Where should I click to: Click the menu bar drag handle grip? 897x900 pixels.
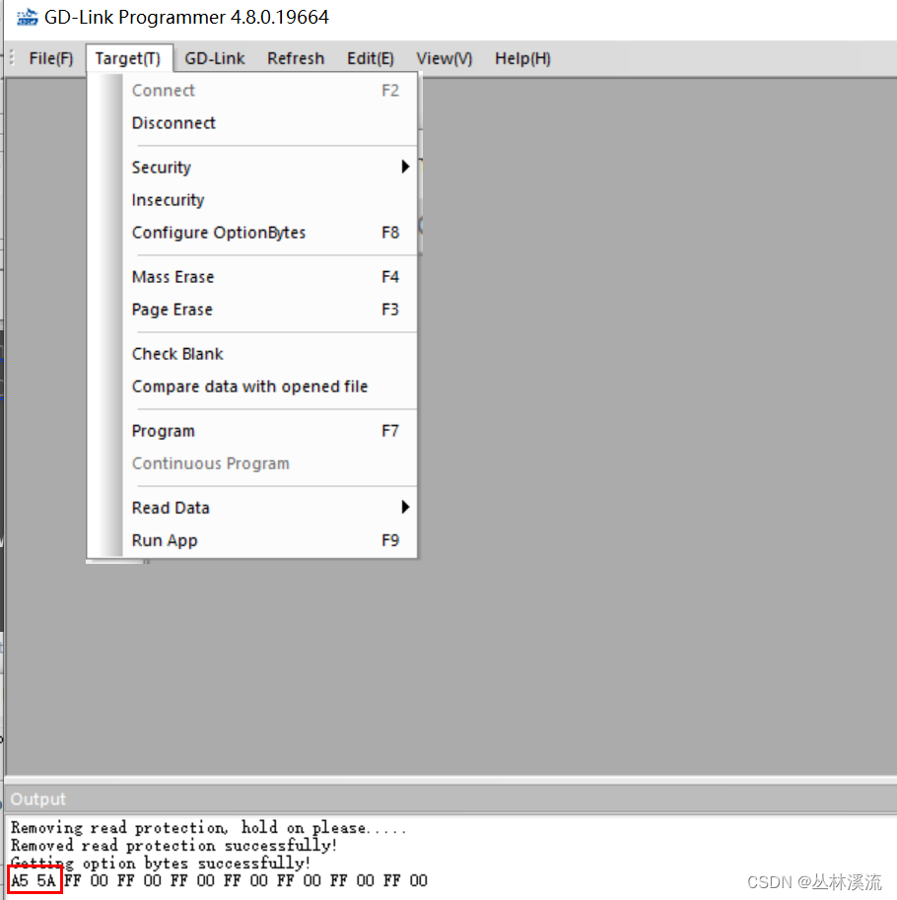(12, 58)
